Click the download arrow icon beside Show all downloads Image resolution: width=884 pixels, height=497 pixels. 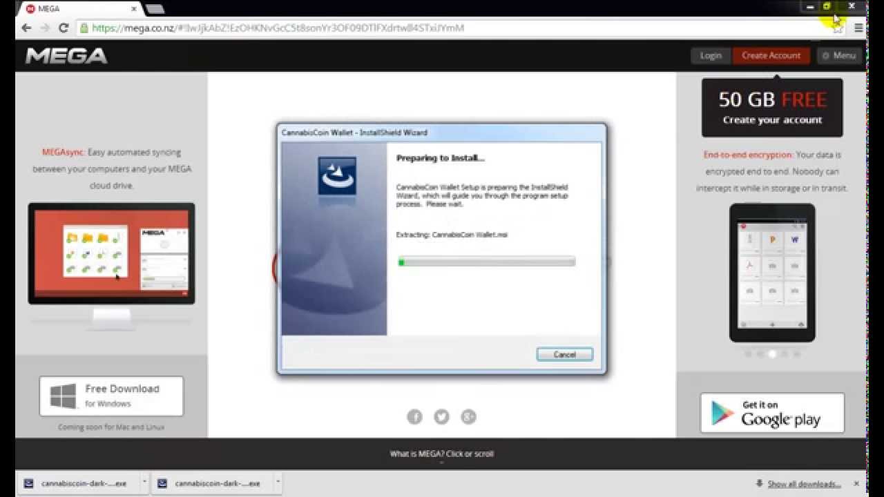click(760, 484)
